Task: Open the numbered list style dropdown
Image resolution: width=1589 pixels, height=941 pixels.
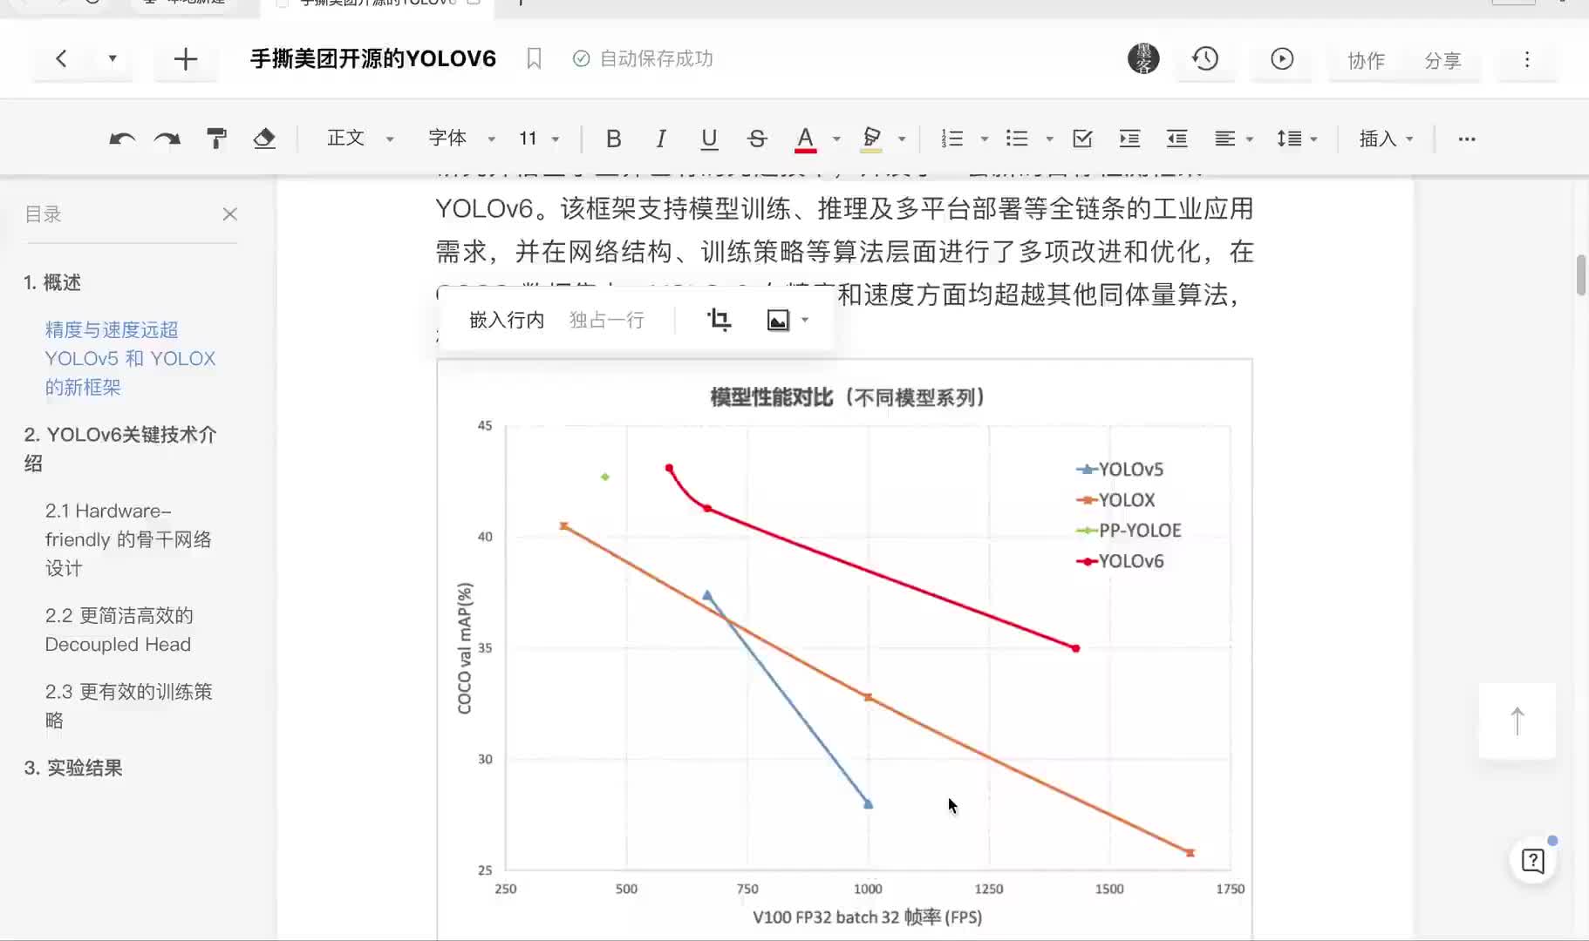Action: [985, 139]
